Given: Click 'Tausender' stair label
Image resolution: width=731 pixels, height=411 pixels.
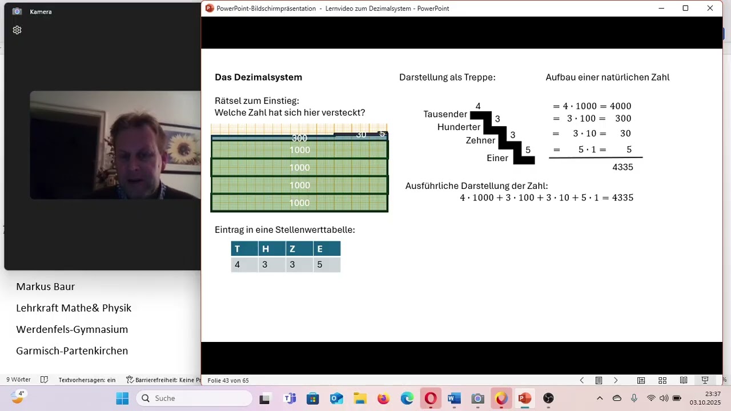Looking at the screenshot, I should (445, 114).
